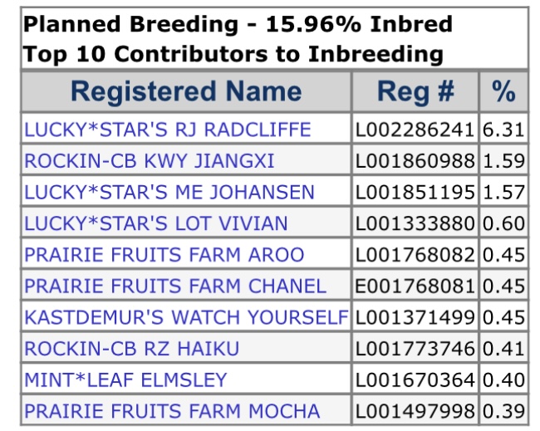This screenshot has height=431, width=540.
Task: Open MINT*LEAF ELMSLEY pedigree link
Action: click(x=125, y=380)
